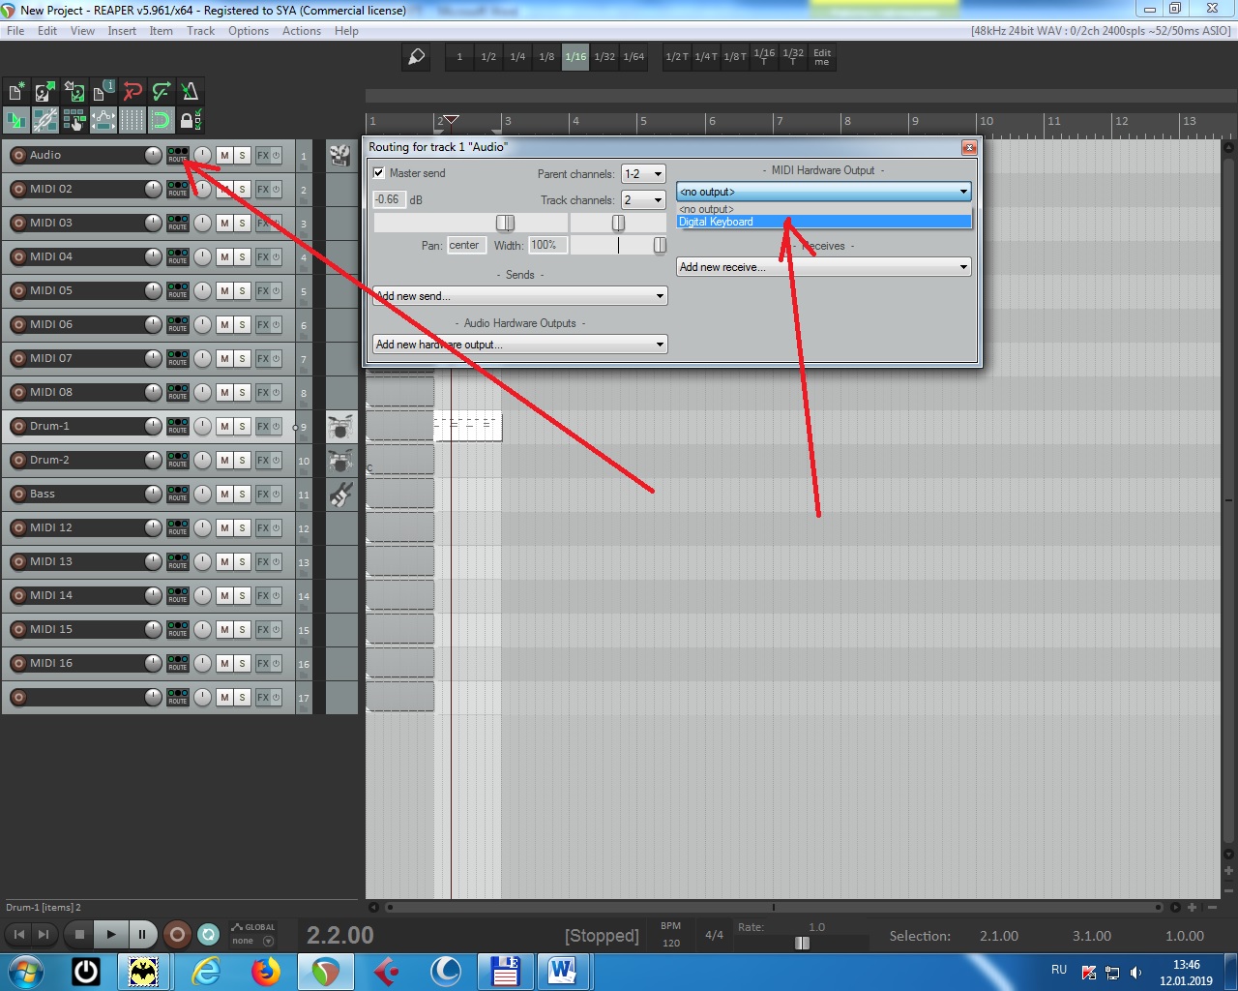Viewport: 1238px width, 991px height.
Task: Mute the MIDI 14 track
Action: click(224, 595)
